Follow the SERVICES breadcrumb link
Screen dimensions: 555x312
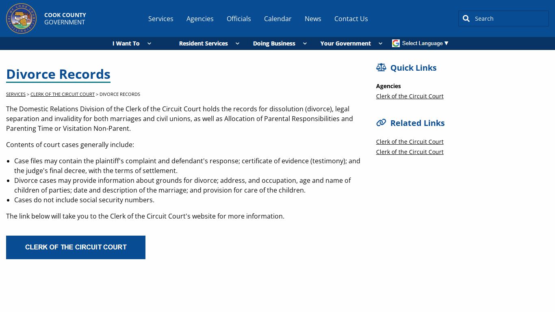16,94
